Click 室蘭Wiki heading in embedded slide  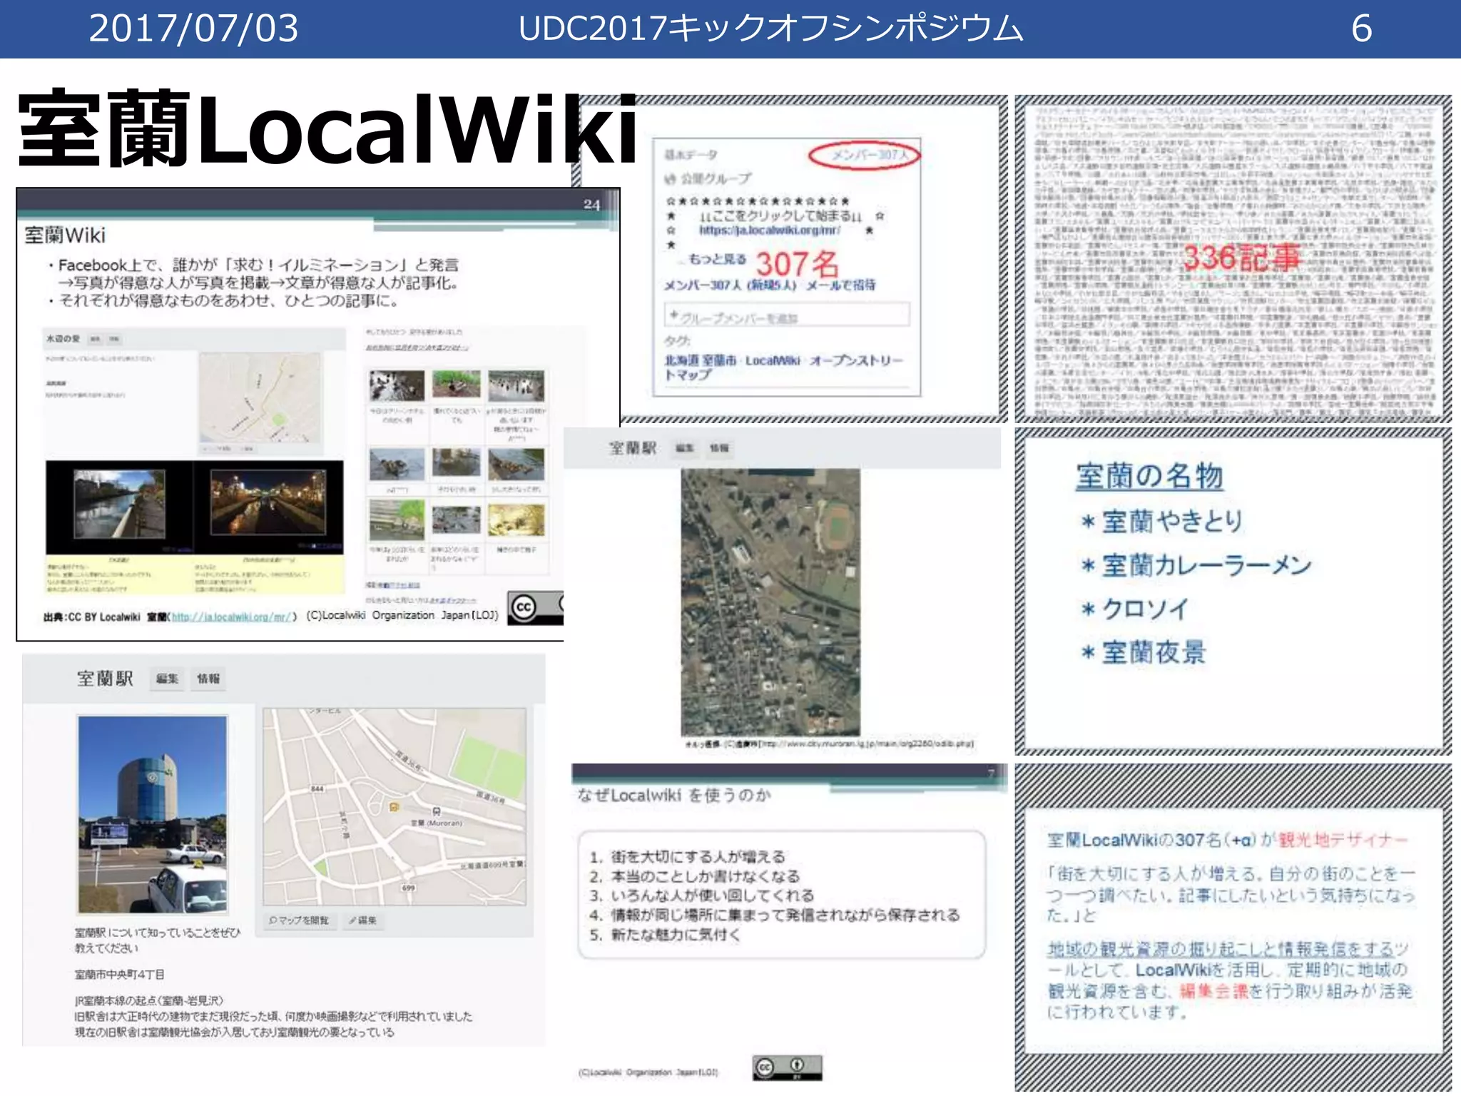coord(65,235)
